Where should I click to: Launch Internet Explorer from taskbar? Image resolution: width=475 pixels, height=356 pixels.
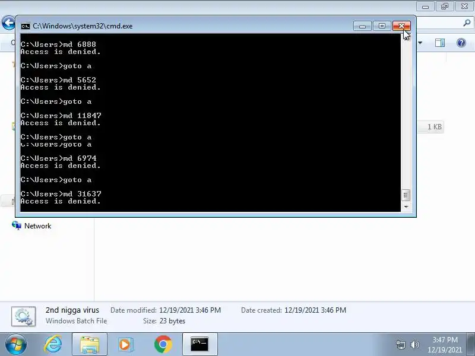53,344
